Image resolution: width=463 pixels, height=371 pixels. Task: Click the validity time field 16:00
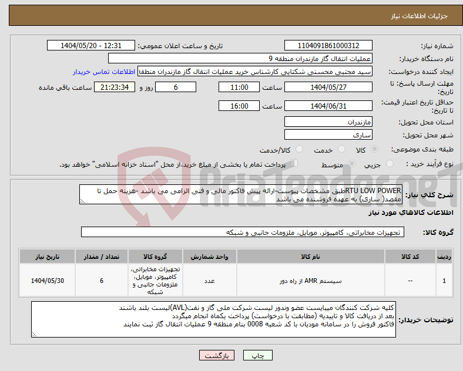[x=239, y=106]
